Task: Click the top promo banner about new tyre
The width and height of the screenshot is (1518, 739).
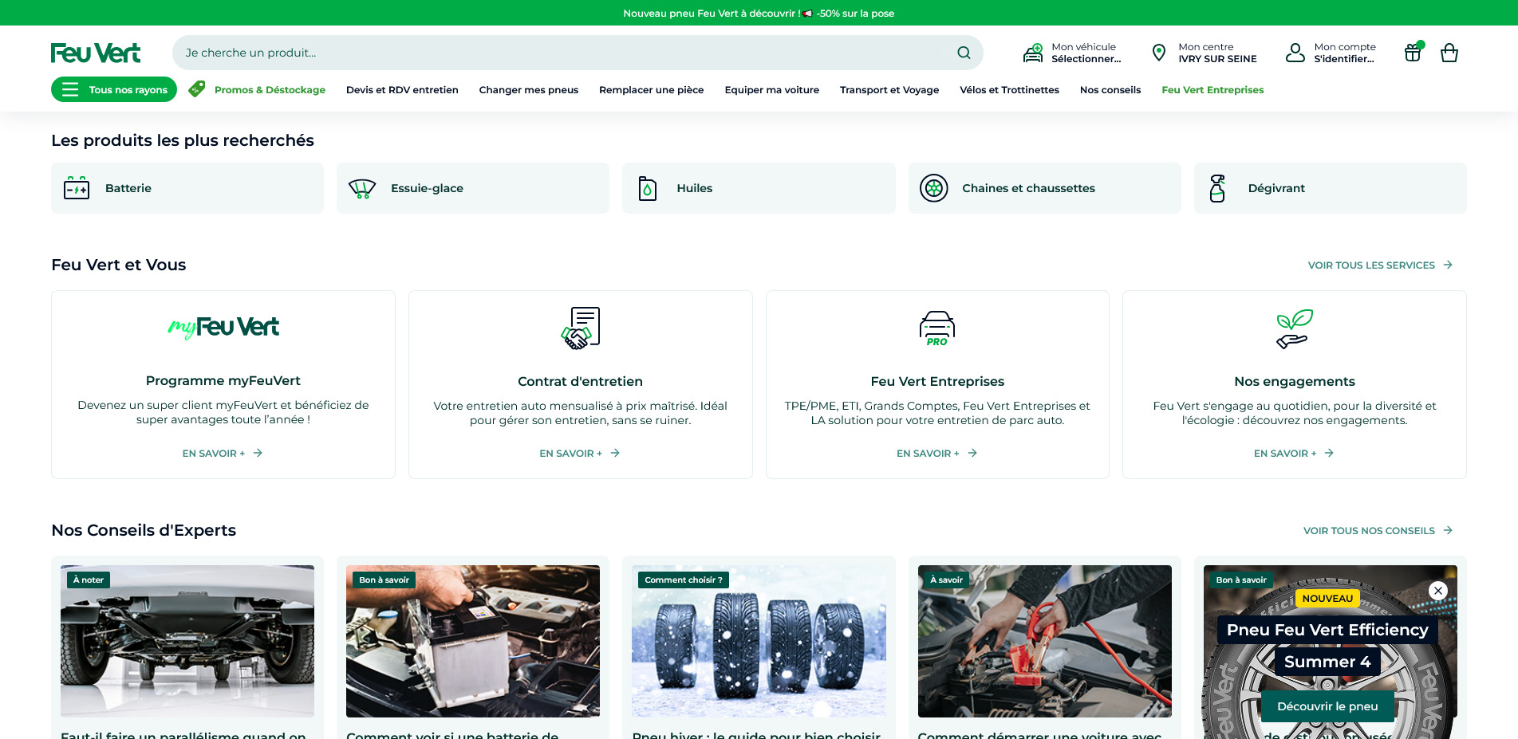Action: click(x=759, y=13)
